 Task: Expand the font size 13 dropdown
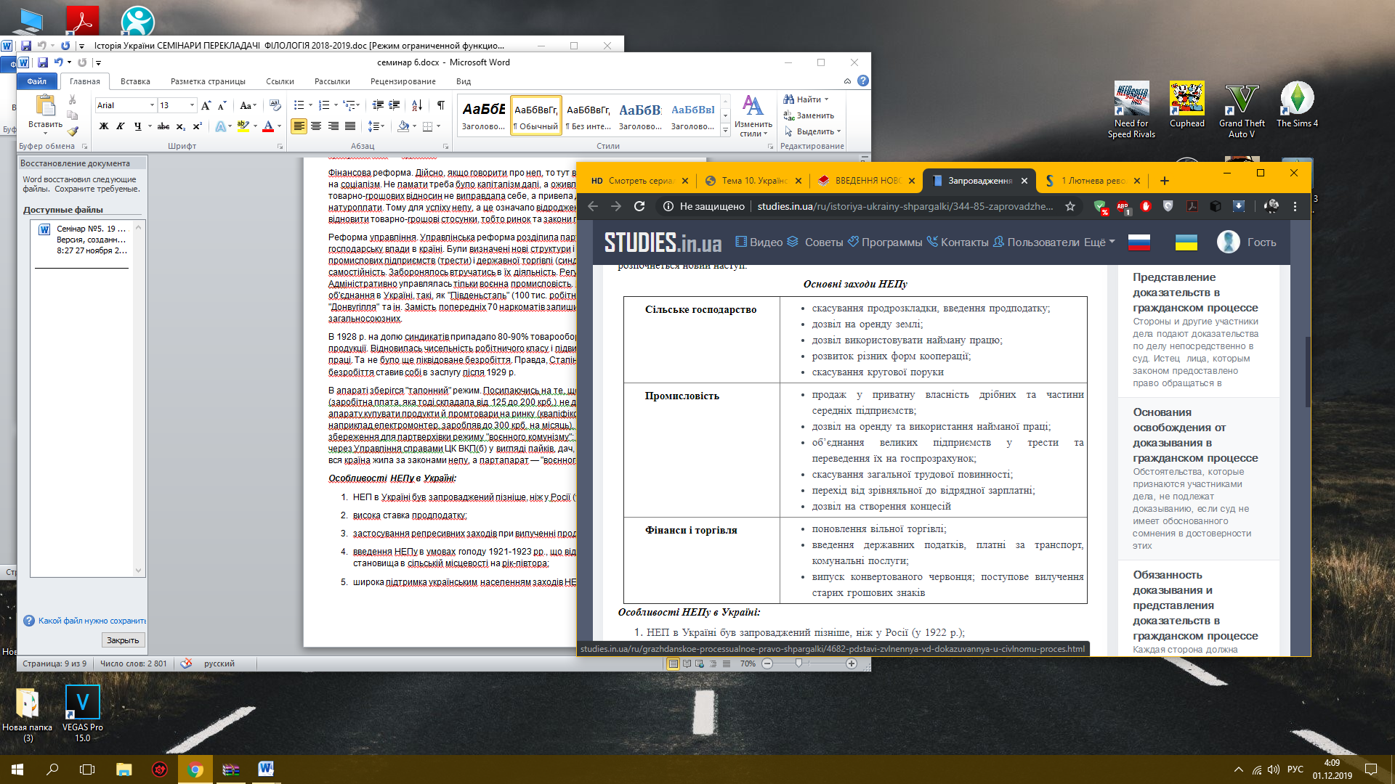pyautogui.click(x=192, y=106)
